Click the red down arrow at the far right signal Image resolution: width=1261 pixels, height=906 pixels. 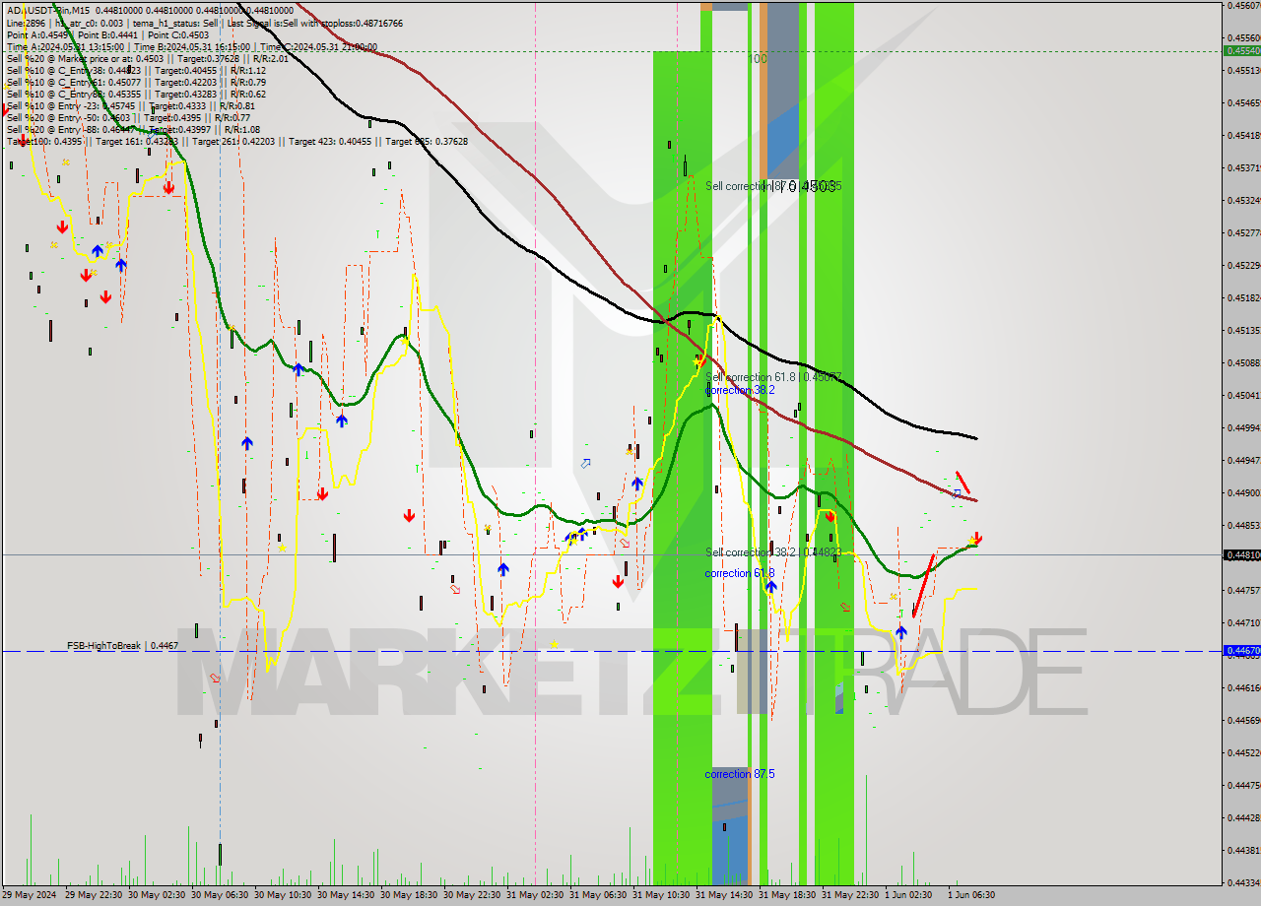976,540
